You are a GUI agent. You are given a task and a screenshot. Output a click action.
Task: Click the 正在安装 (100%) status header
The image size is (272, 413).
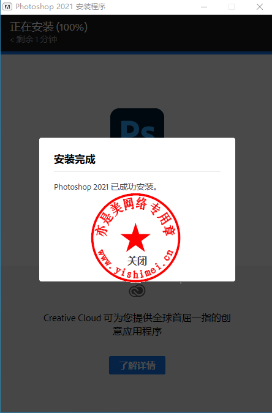click(x=48, y=27)
